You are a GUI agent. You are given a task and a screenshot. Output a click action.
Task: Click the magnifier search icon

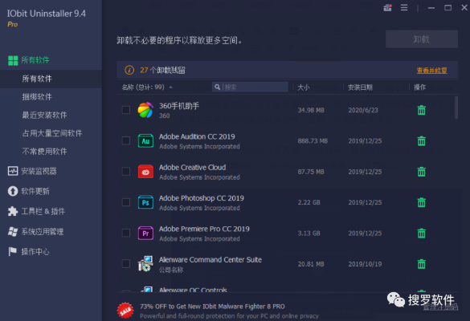(x=217, y=87)
